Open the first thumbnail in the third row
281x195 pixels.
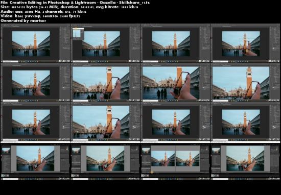coord(35,121)
